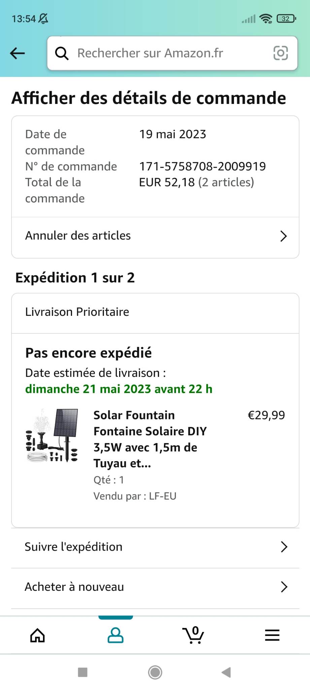Open the hamburger menu tab

272,635
